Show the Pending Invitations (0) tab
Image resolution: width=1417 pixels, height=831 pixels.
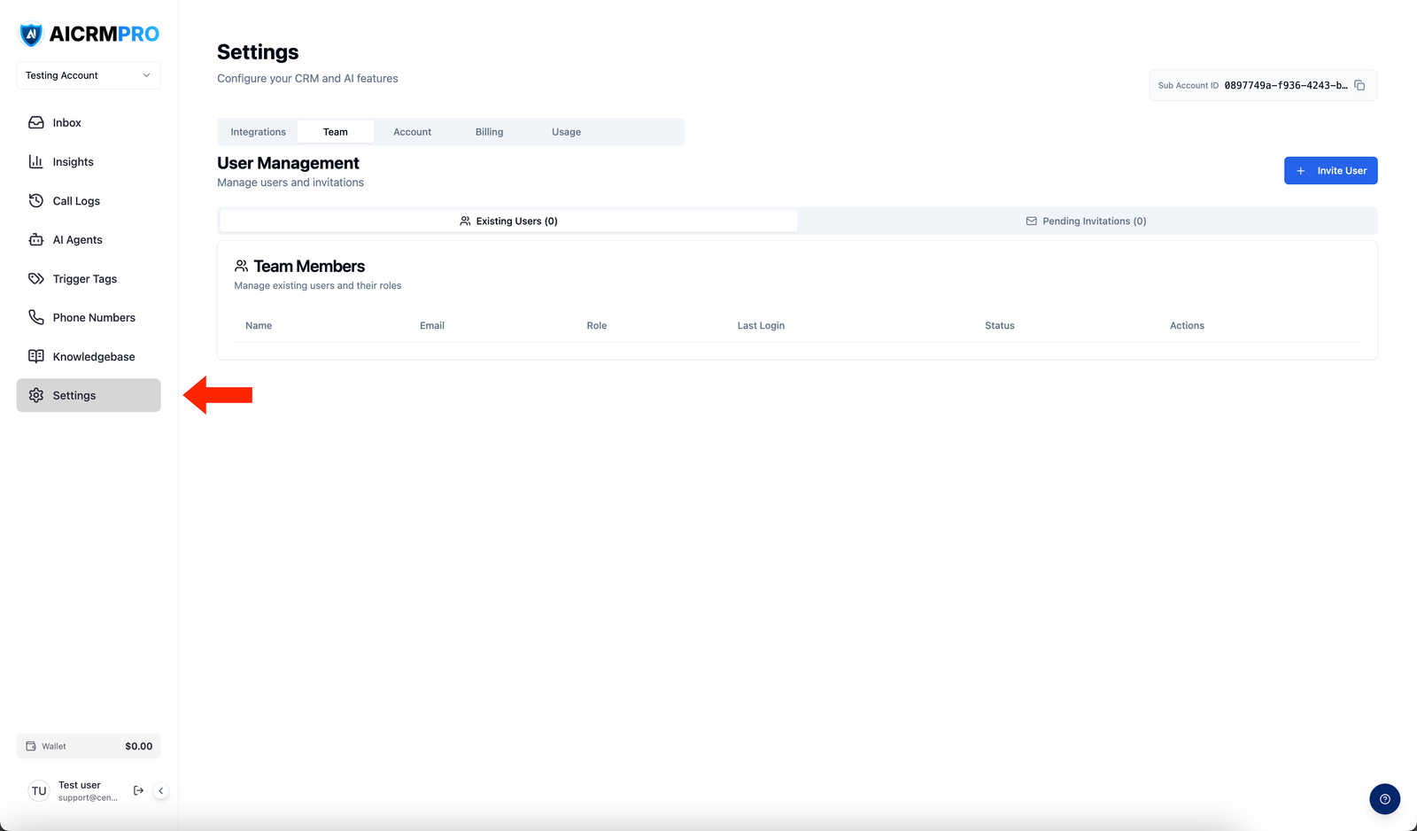click(1087, 221)
